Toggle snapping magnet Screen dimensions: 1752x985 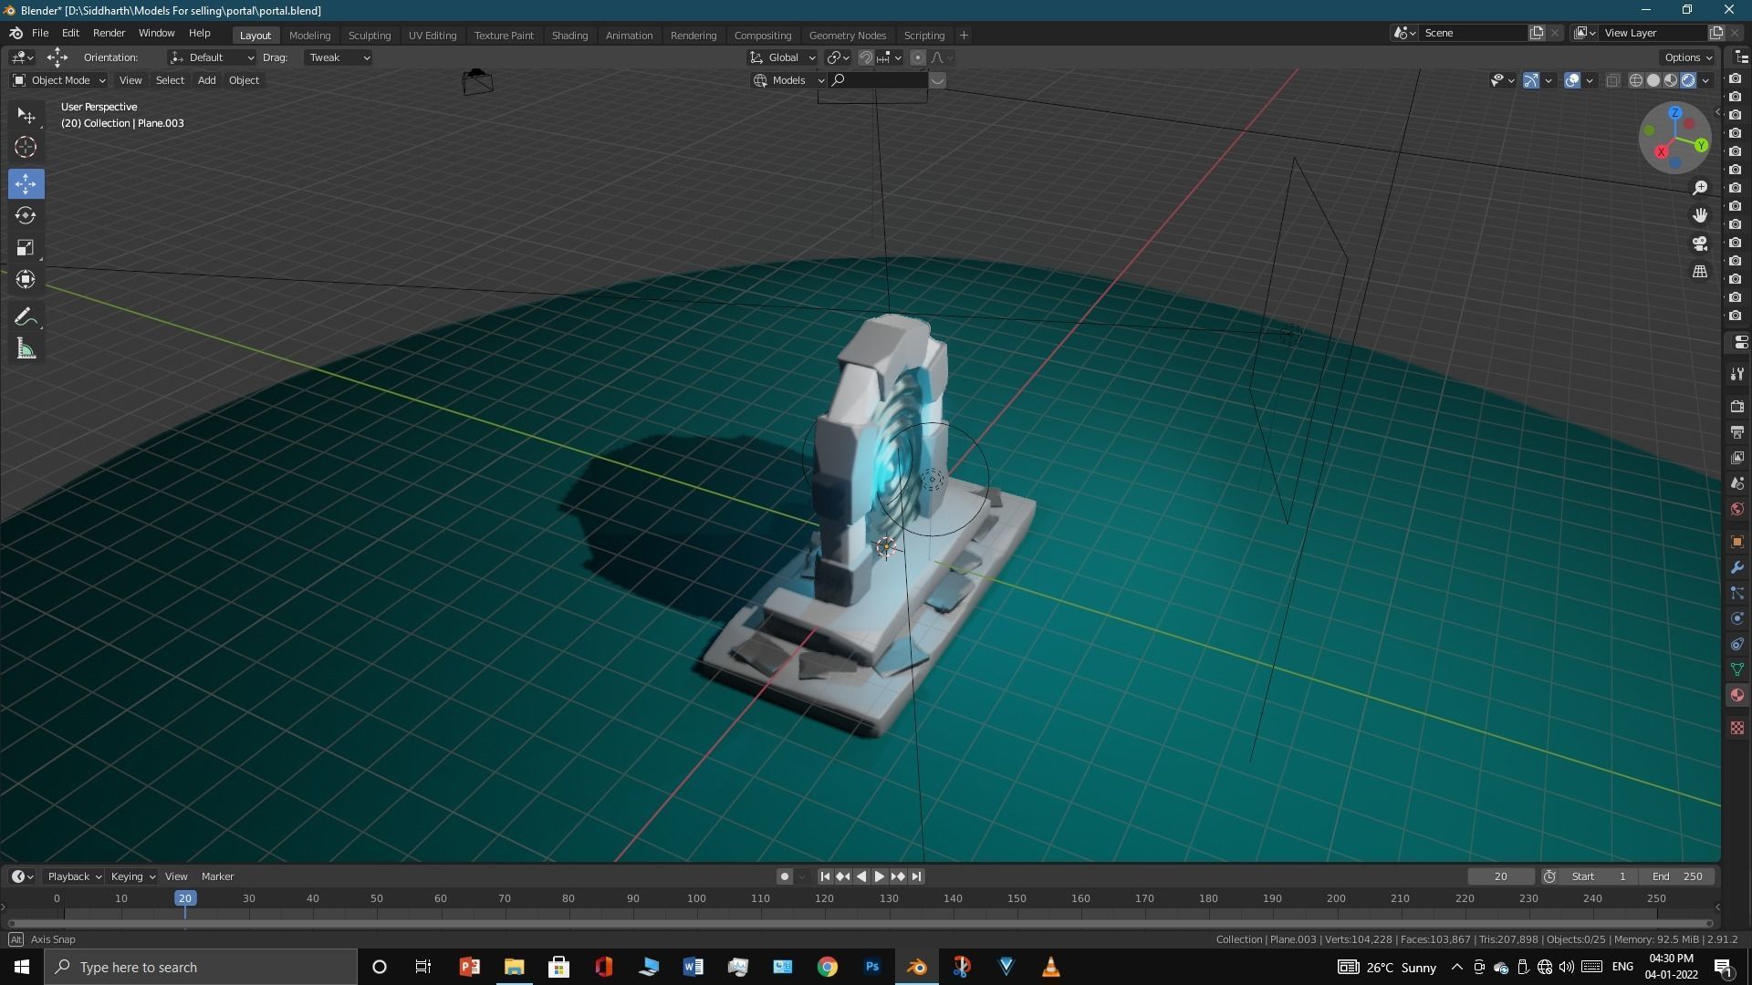(866, 57)
